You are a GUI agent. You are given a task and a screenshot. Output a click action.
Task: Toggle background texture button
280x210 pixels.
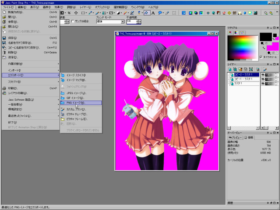pos(273,52)
